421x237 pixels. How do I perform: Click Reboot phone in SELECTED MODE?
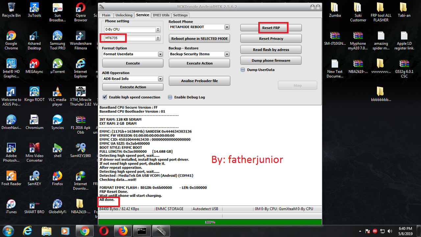pos(199,39)
